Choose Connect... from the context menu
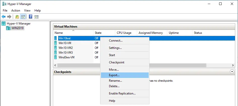 pyautogui.click(x=125, y=41)
